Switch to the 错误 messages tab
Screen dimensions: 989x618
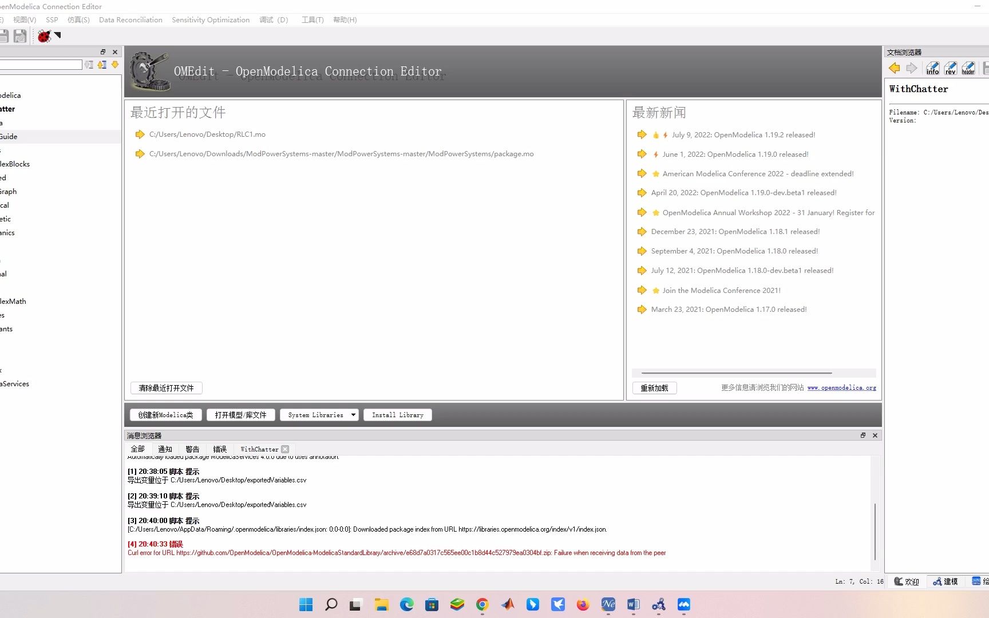point(220,449)
